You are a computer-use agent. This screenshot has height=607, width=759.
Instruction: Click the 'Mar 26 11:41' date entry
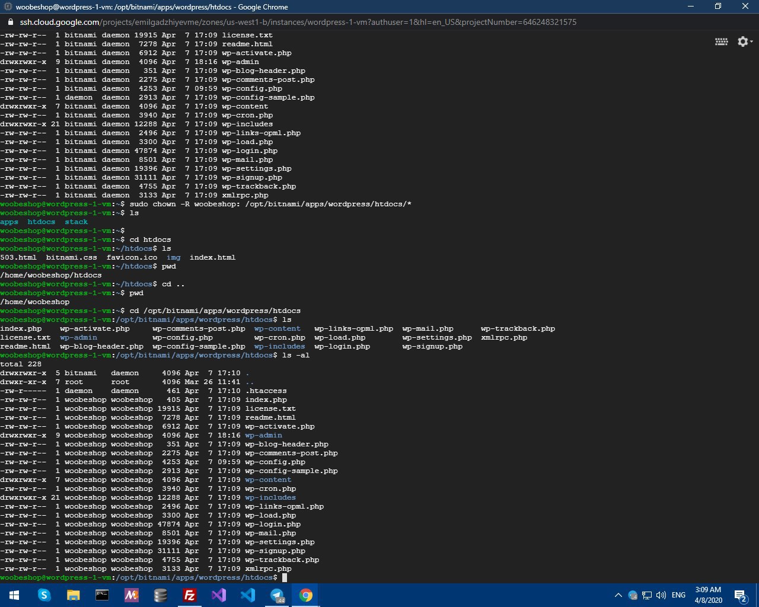[213, 382]
